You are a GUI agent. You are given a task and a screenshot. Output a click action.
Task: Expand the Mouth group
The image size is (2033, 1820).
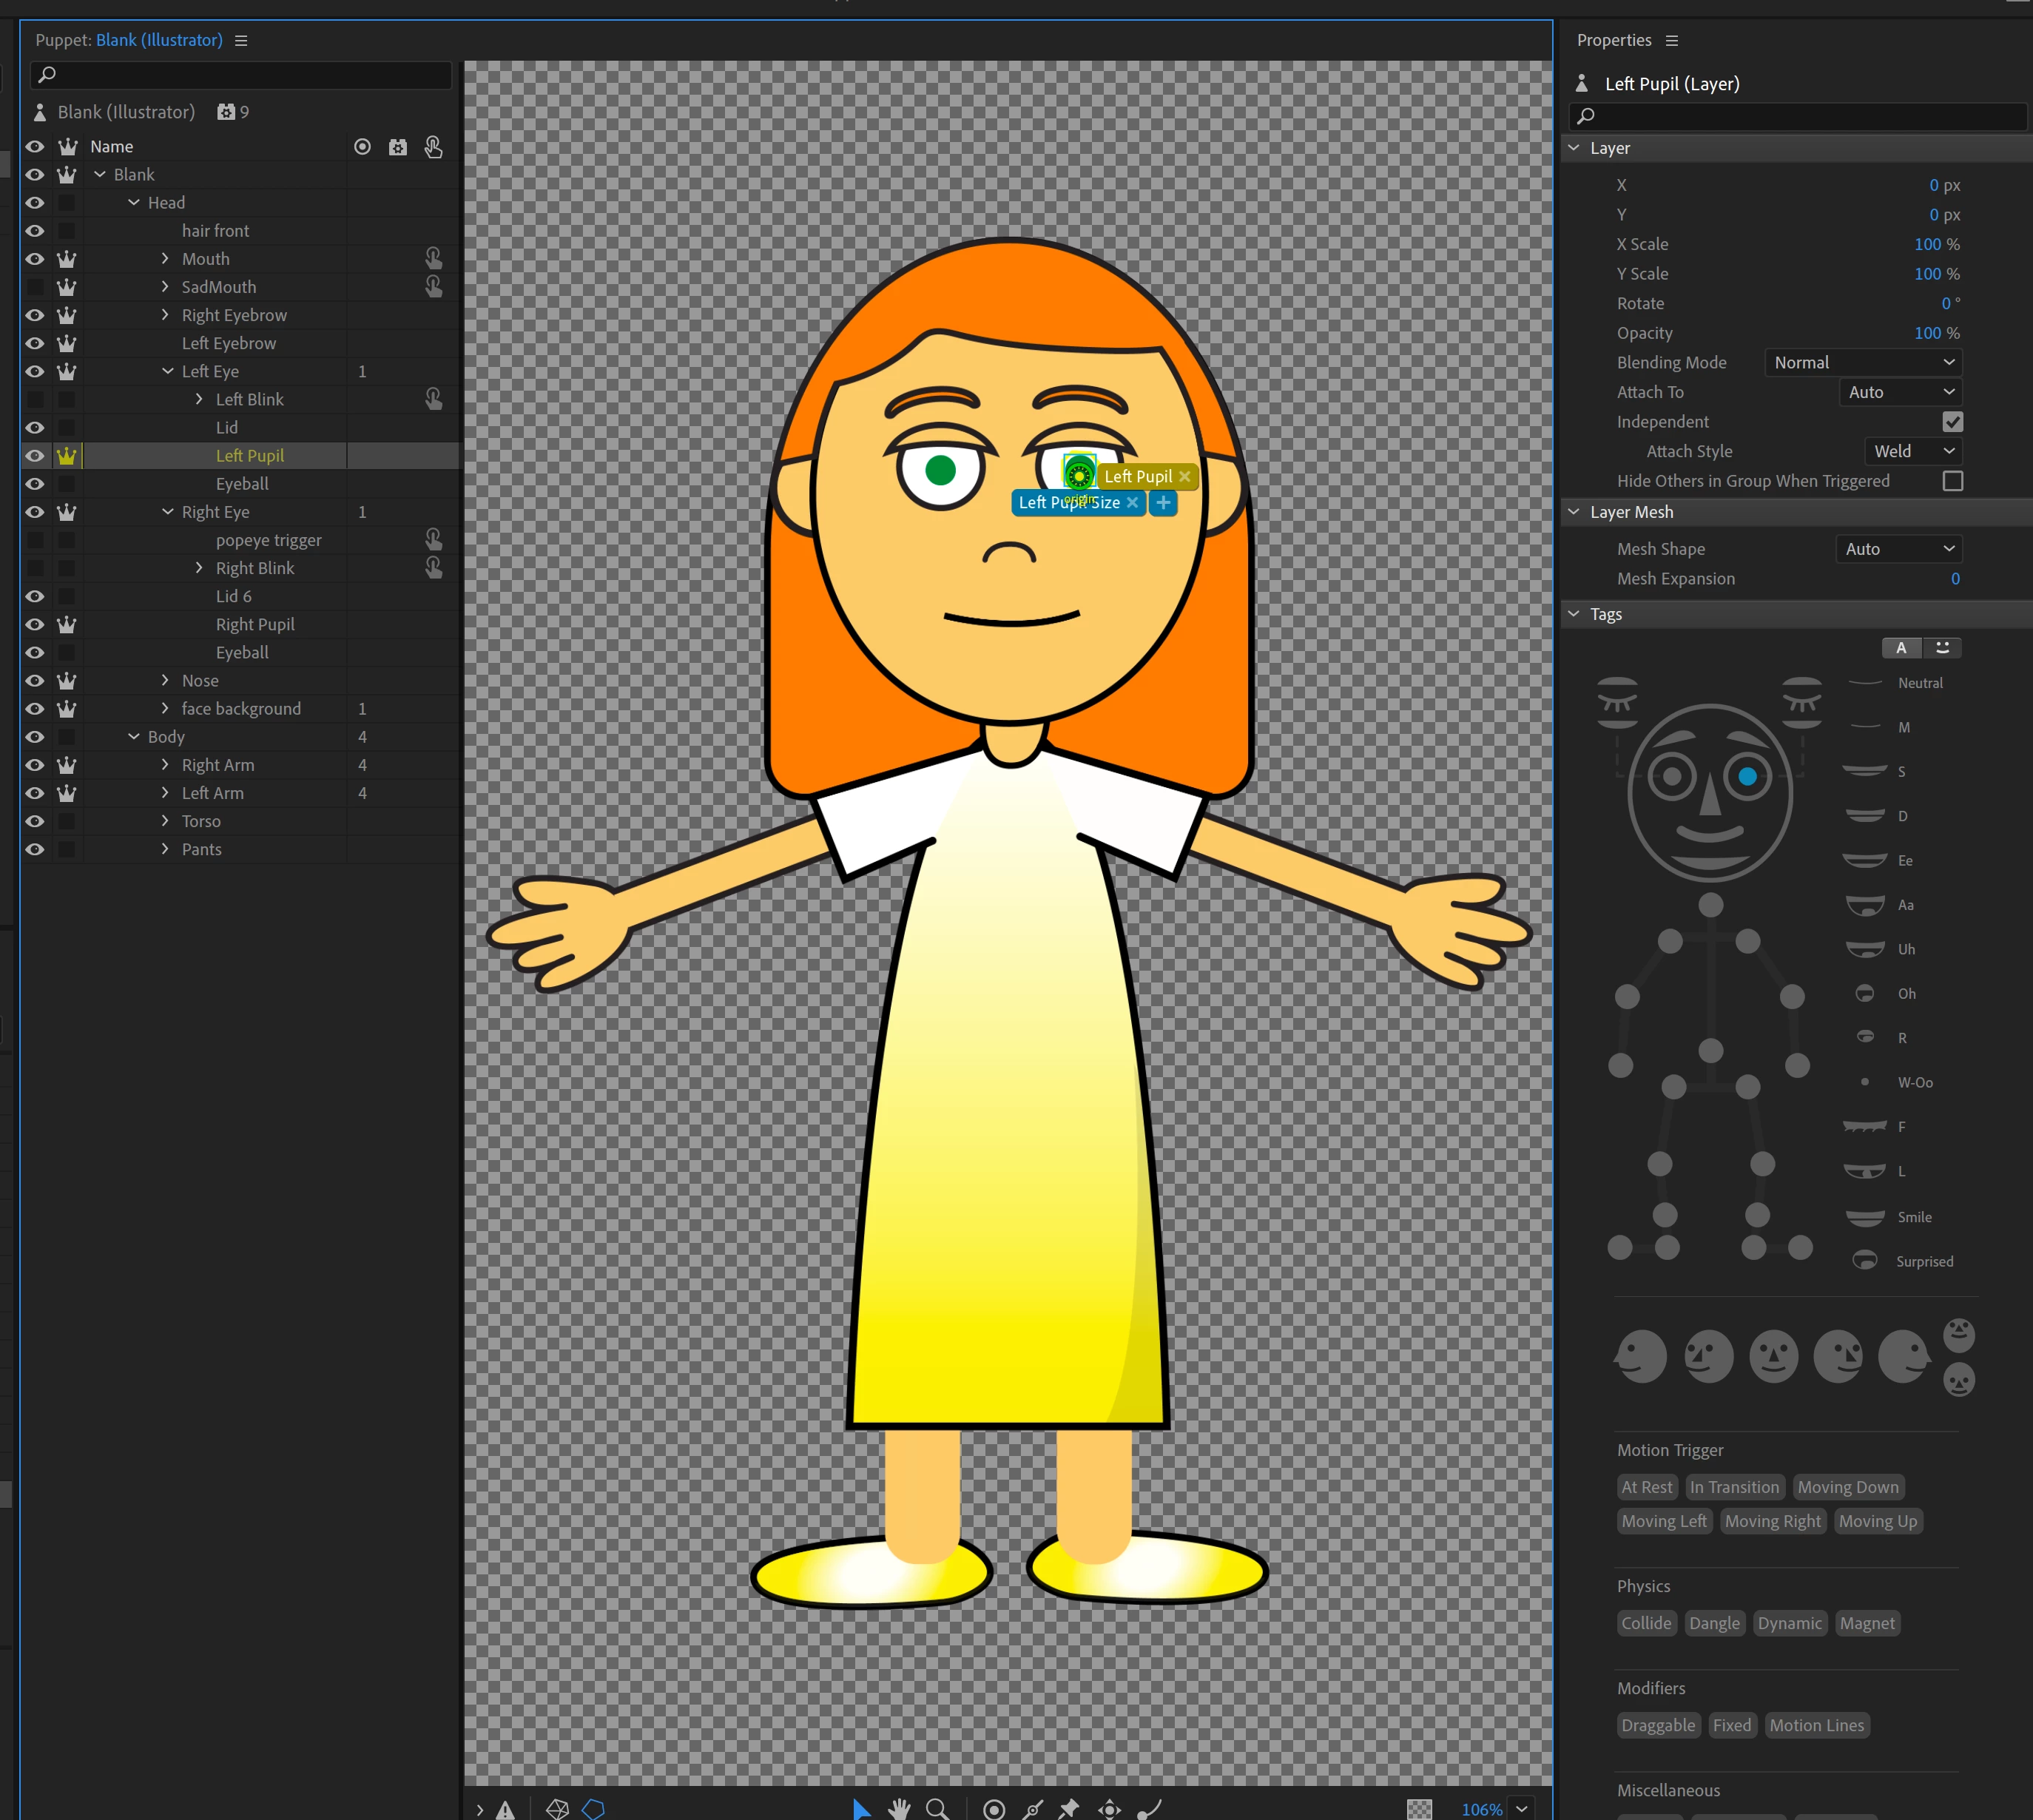[165, 259]
